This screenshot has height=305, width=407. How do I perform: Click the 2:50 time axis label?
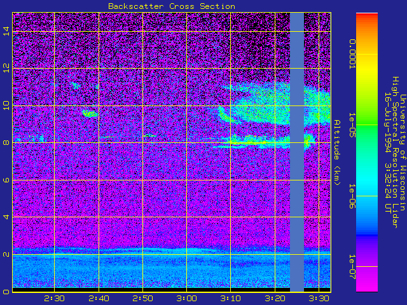pos(142,299)
